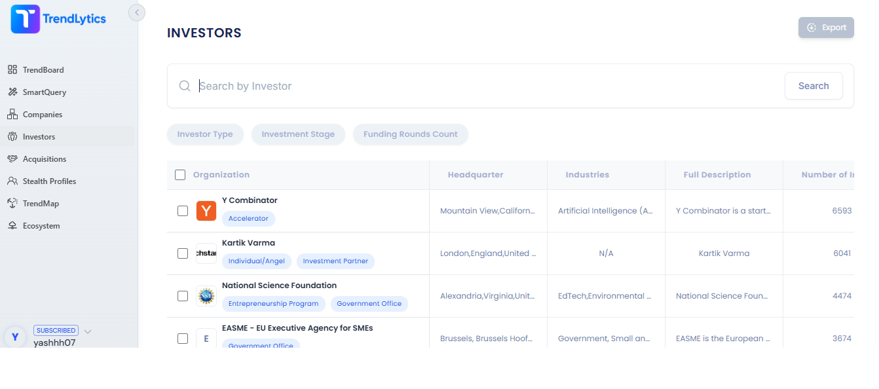Image resolution: width=879 pixels, height=389 pixels.
Task: Click the EdTech, Environmental industries cell
Action: click(x=606, y=296)
